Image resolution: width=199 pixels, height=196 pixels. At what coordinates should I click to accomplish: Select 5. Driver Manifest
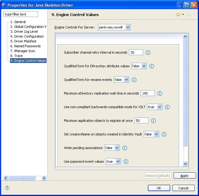pos(23,41)
